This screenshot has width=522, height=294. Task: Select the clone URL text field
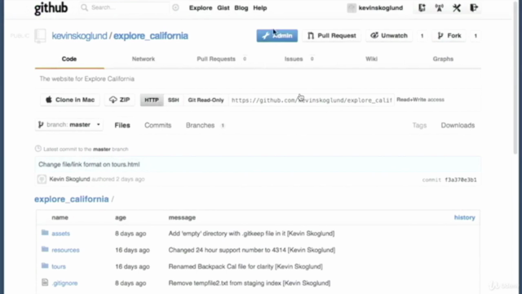point(312,100)
